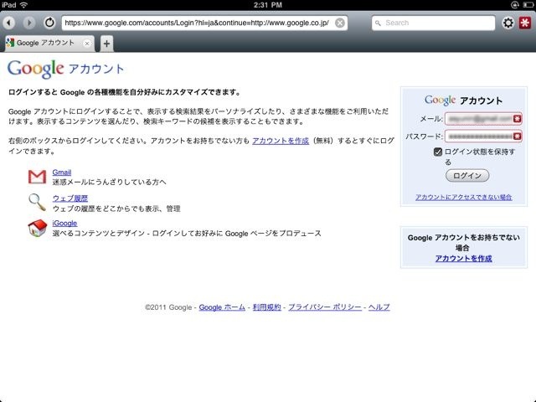Open the Google ホーム footer link
The image size is (536, 402).
pyautogui.click(x=222, y=307)
